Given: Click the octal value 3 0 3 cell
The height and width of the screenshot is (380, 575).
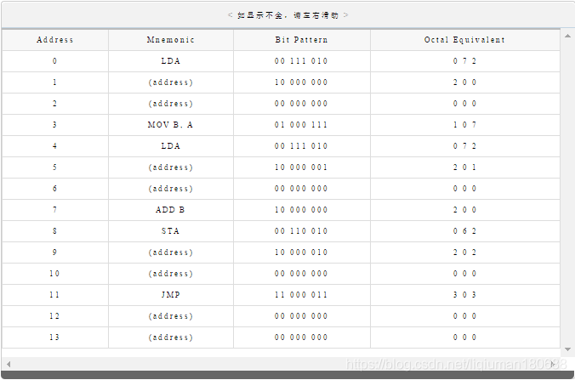Looking at the screenshot, I should (x=464, y=295).
